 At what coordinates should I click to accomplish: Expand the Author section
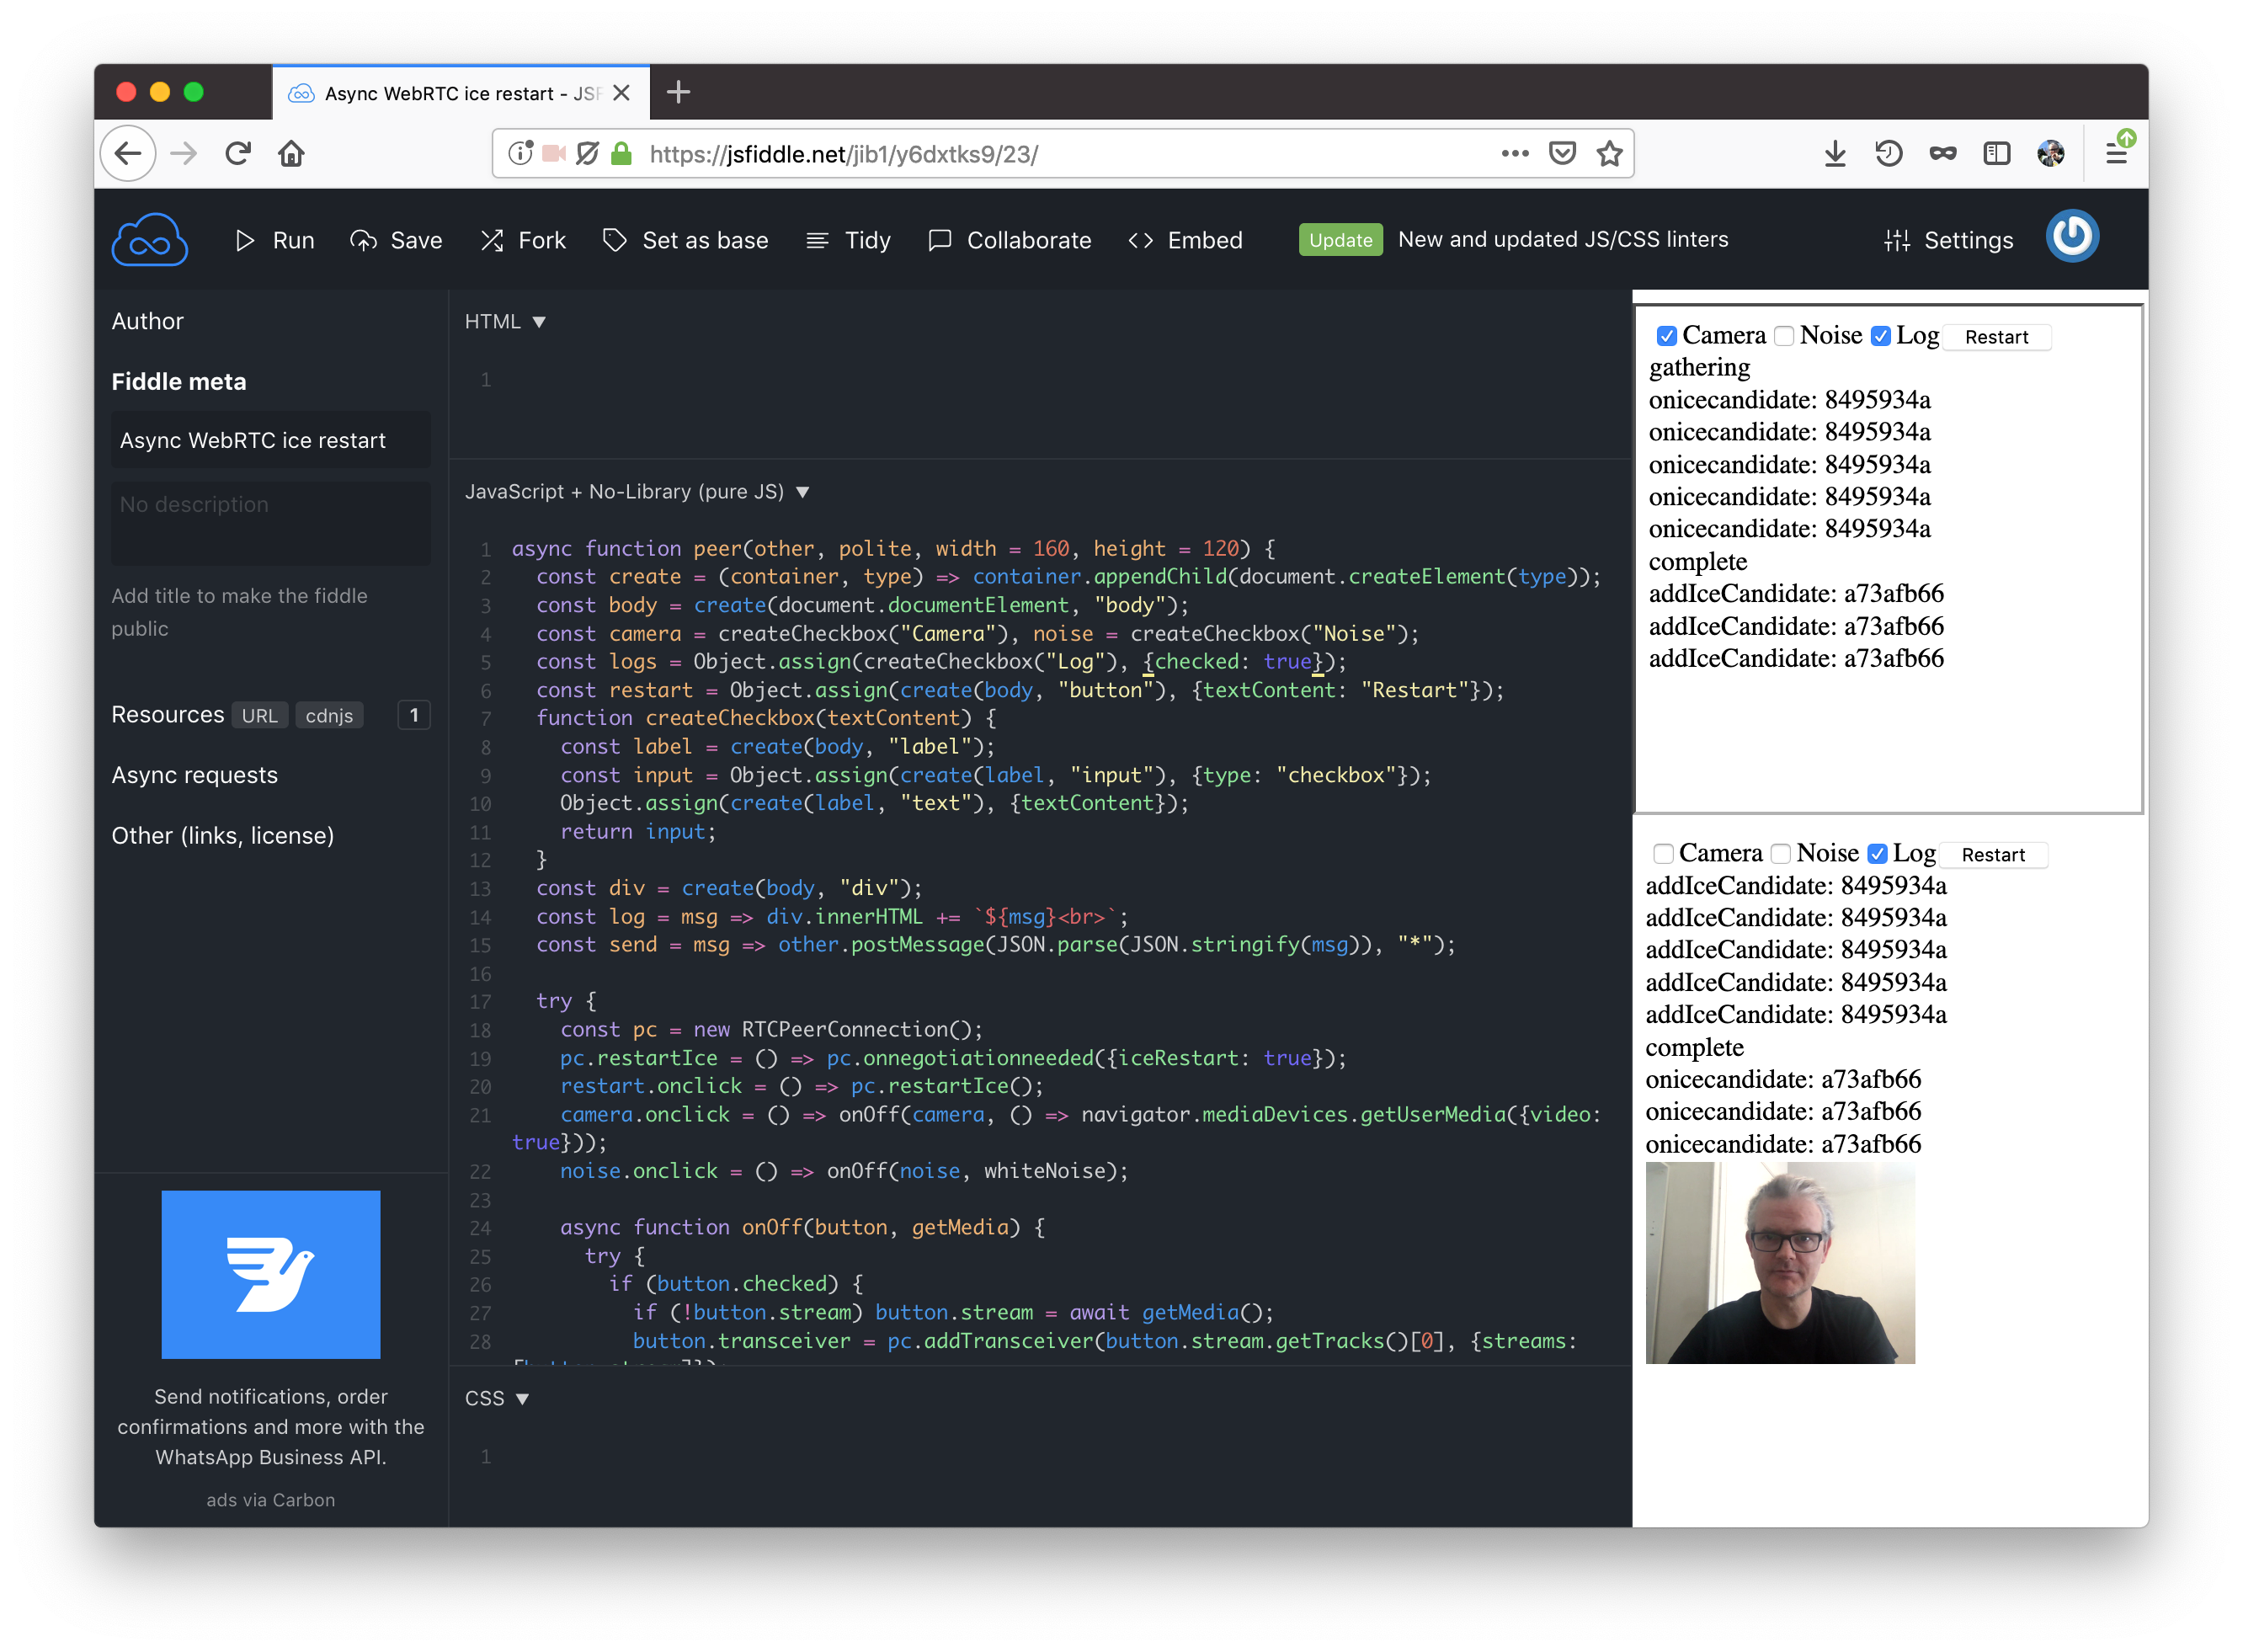point(147,321)
